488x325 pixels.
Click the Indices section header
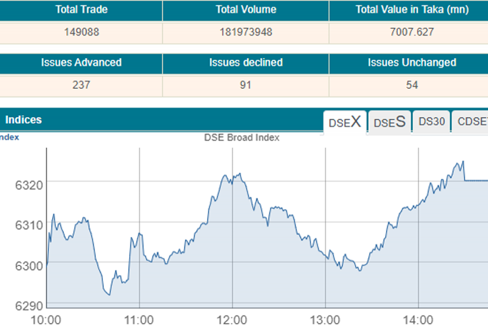pos(23,120)
